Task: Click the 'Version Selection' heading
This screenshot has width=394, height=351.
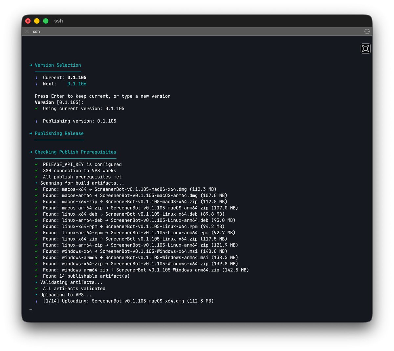Action: coord(58,65)
